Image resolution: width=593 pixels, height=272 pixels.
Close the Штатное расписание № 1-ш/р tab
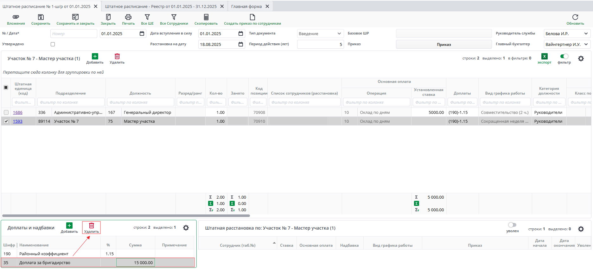(x=96, y=6)
